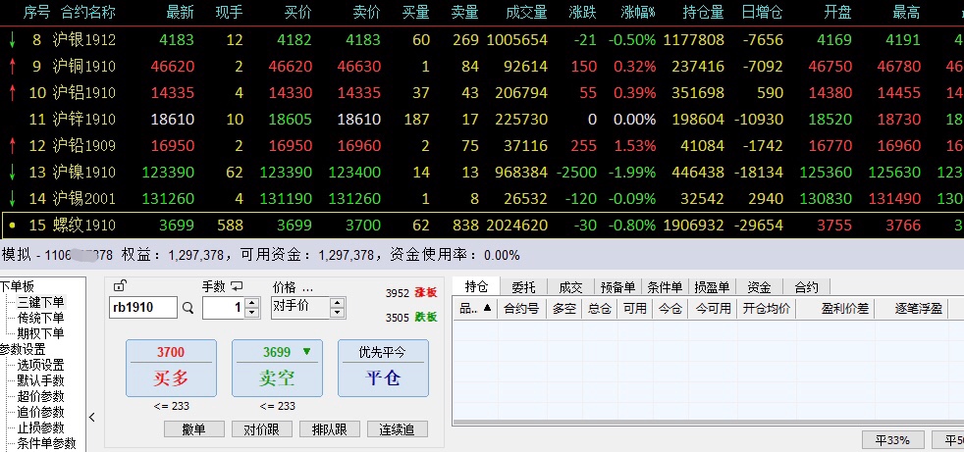The width and height of the screenshot is (964, 452).
Task: Click the 手数 quantity input field
Action: 223,308
